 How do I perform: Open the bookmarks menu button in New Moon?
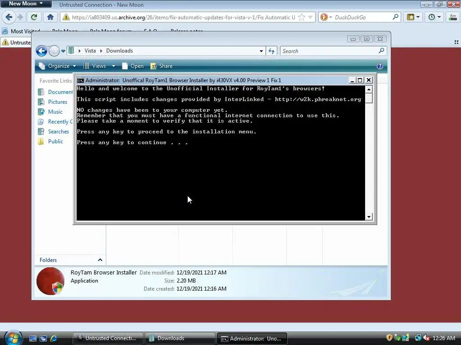413,17
